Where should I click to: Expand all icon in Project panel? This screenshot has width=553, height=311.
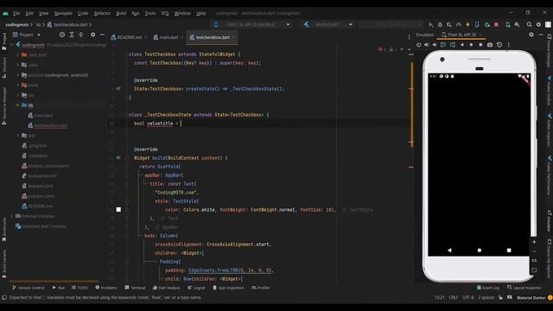72,35
